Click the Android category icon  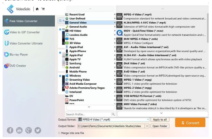[x=67, y=67]
